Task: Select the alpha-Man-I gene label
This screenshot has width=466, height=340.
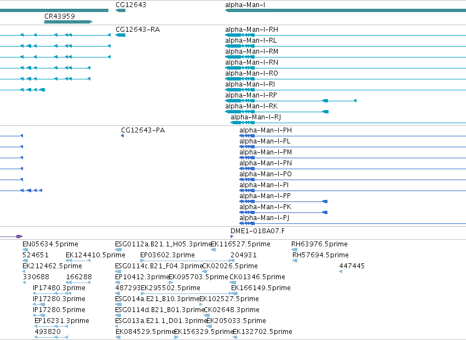Action: click(245, 5)
